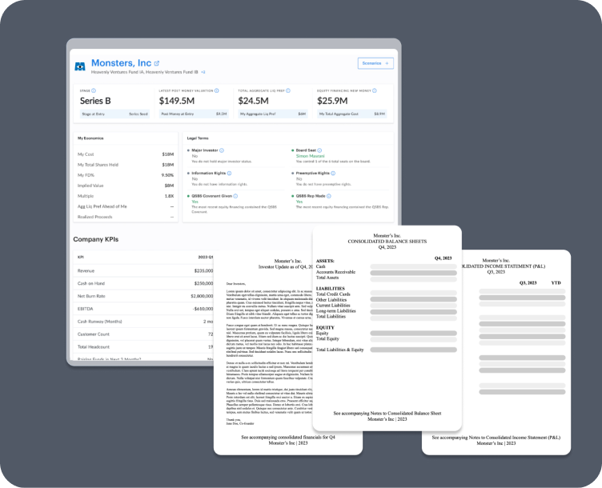Click the Heavenly Ventures Fund IA, Fund IB subtitle

[x=145, y=72]
